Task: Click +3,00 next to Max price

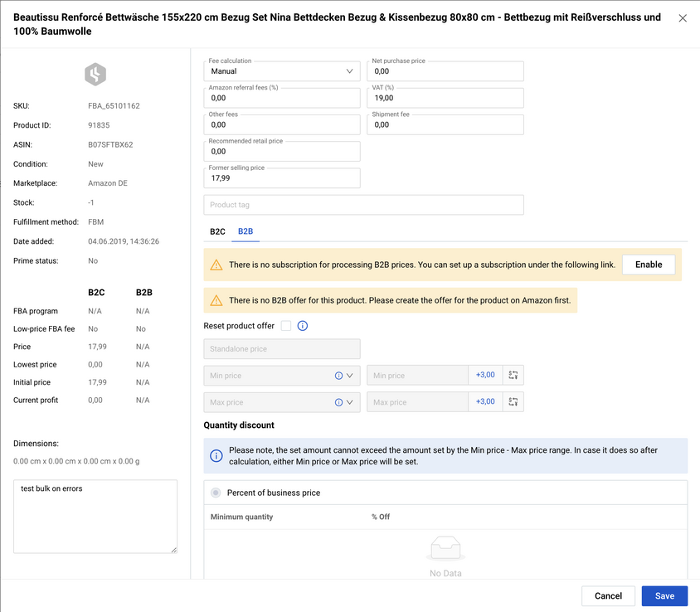Action: [x=485, y=401]
